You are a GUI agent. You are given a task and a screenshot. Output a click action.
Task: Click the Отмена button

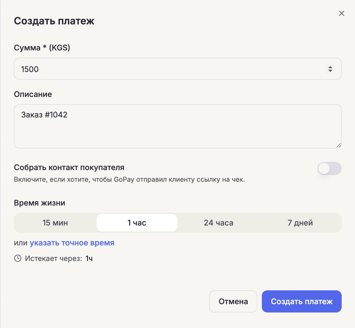[x=233, y=301]
